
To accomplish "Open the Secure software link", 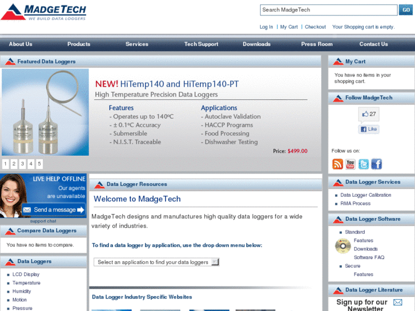I will click(353, 266).
